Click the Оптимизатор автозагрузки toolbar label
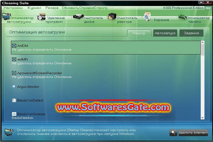This screenshot has height=142, width=213. pyautogui.click(x=20, y=20)
